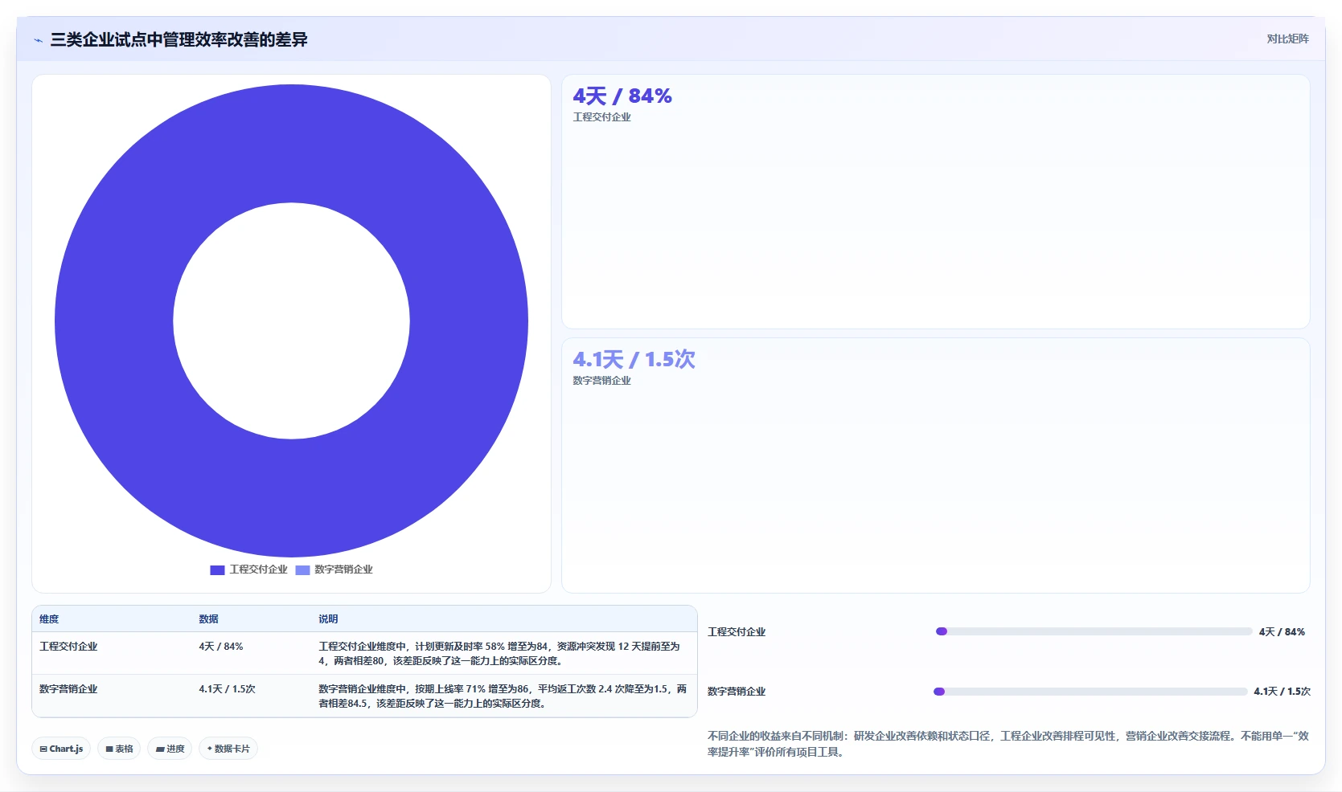Toggle 数字营销企业 legend item in the chart
The image size is (1342, 792).
334,570
